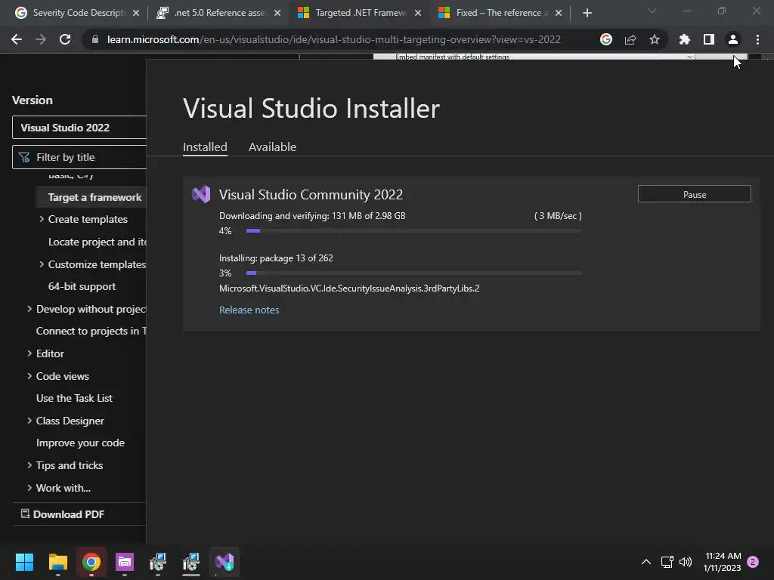Open the Chrome profile avatar
The image size is (774, 580).
click(x=733, y=39)
